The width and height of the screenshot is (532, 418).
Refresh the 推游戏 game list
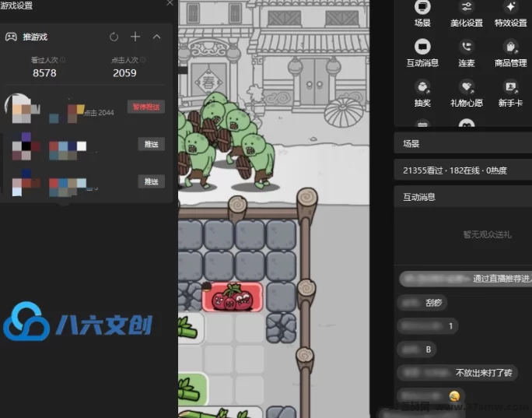click(114, 37)
